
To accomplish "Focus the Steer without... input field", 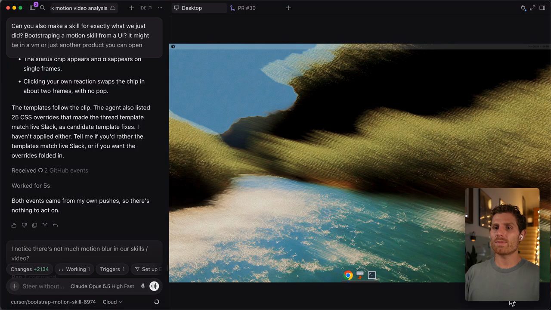I will (x=43, y=286).
